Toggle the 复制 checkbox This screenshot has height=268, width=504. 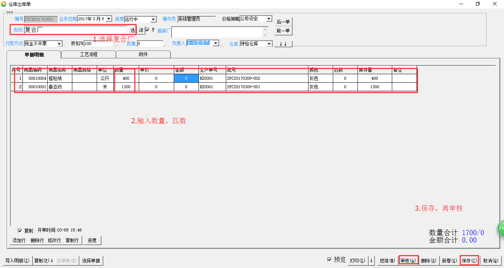pos(20,231)
